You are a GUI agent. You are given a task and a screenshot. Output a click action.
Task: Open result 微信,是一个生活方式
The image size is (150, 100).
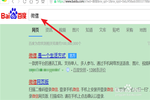[x=47, y=55]
